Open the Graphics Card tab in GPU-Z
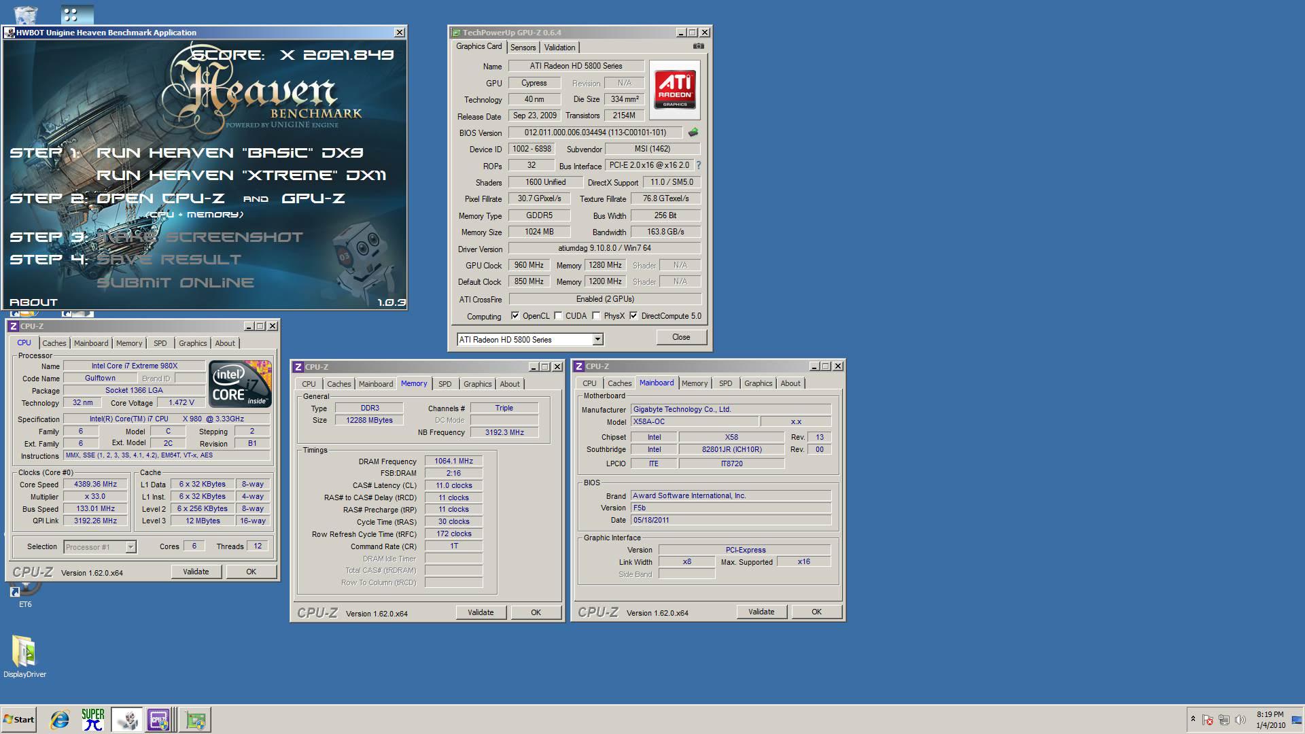The height and width of the screenshot is (734, 1305). click(x=478, y=46)
